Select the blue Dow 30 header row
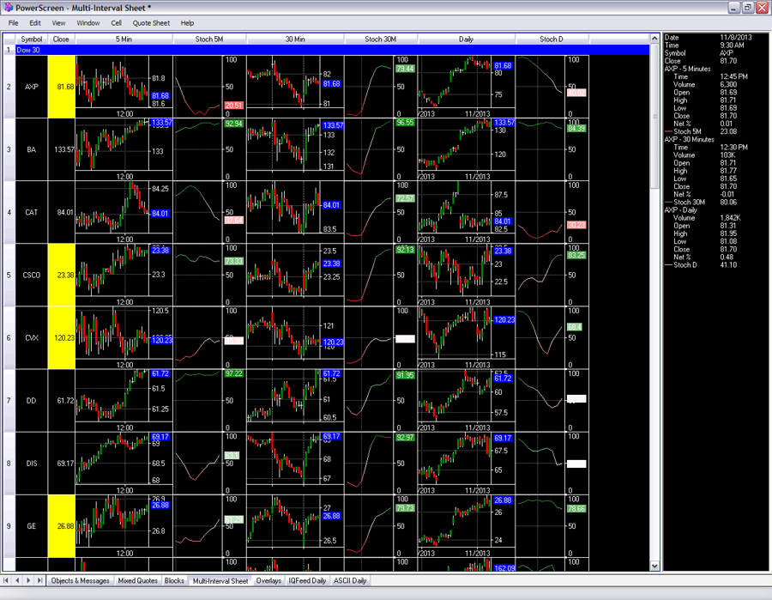 (x=335, y=50)
